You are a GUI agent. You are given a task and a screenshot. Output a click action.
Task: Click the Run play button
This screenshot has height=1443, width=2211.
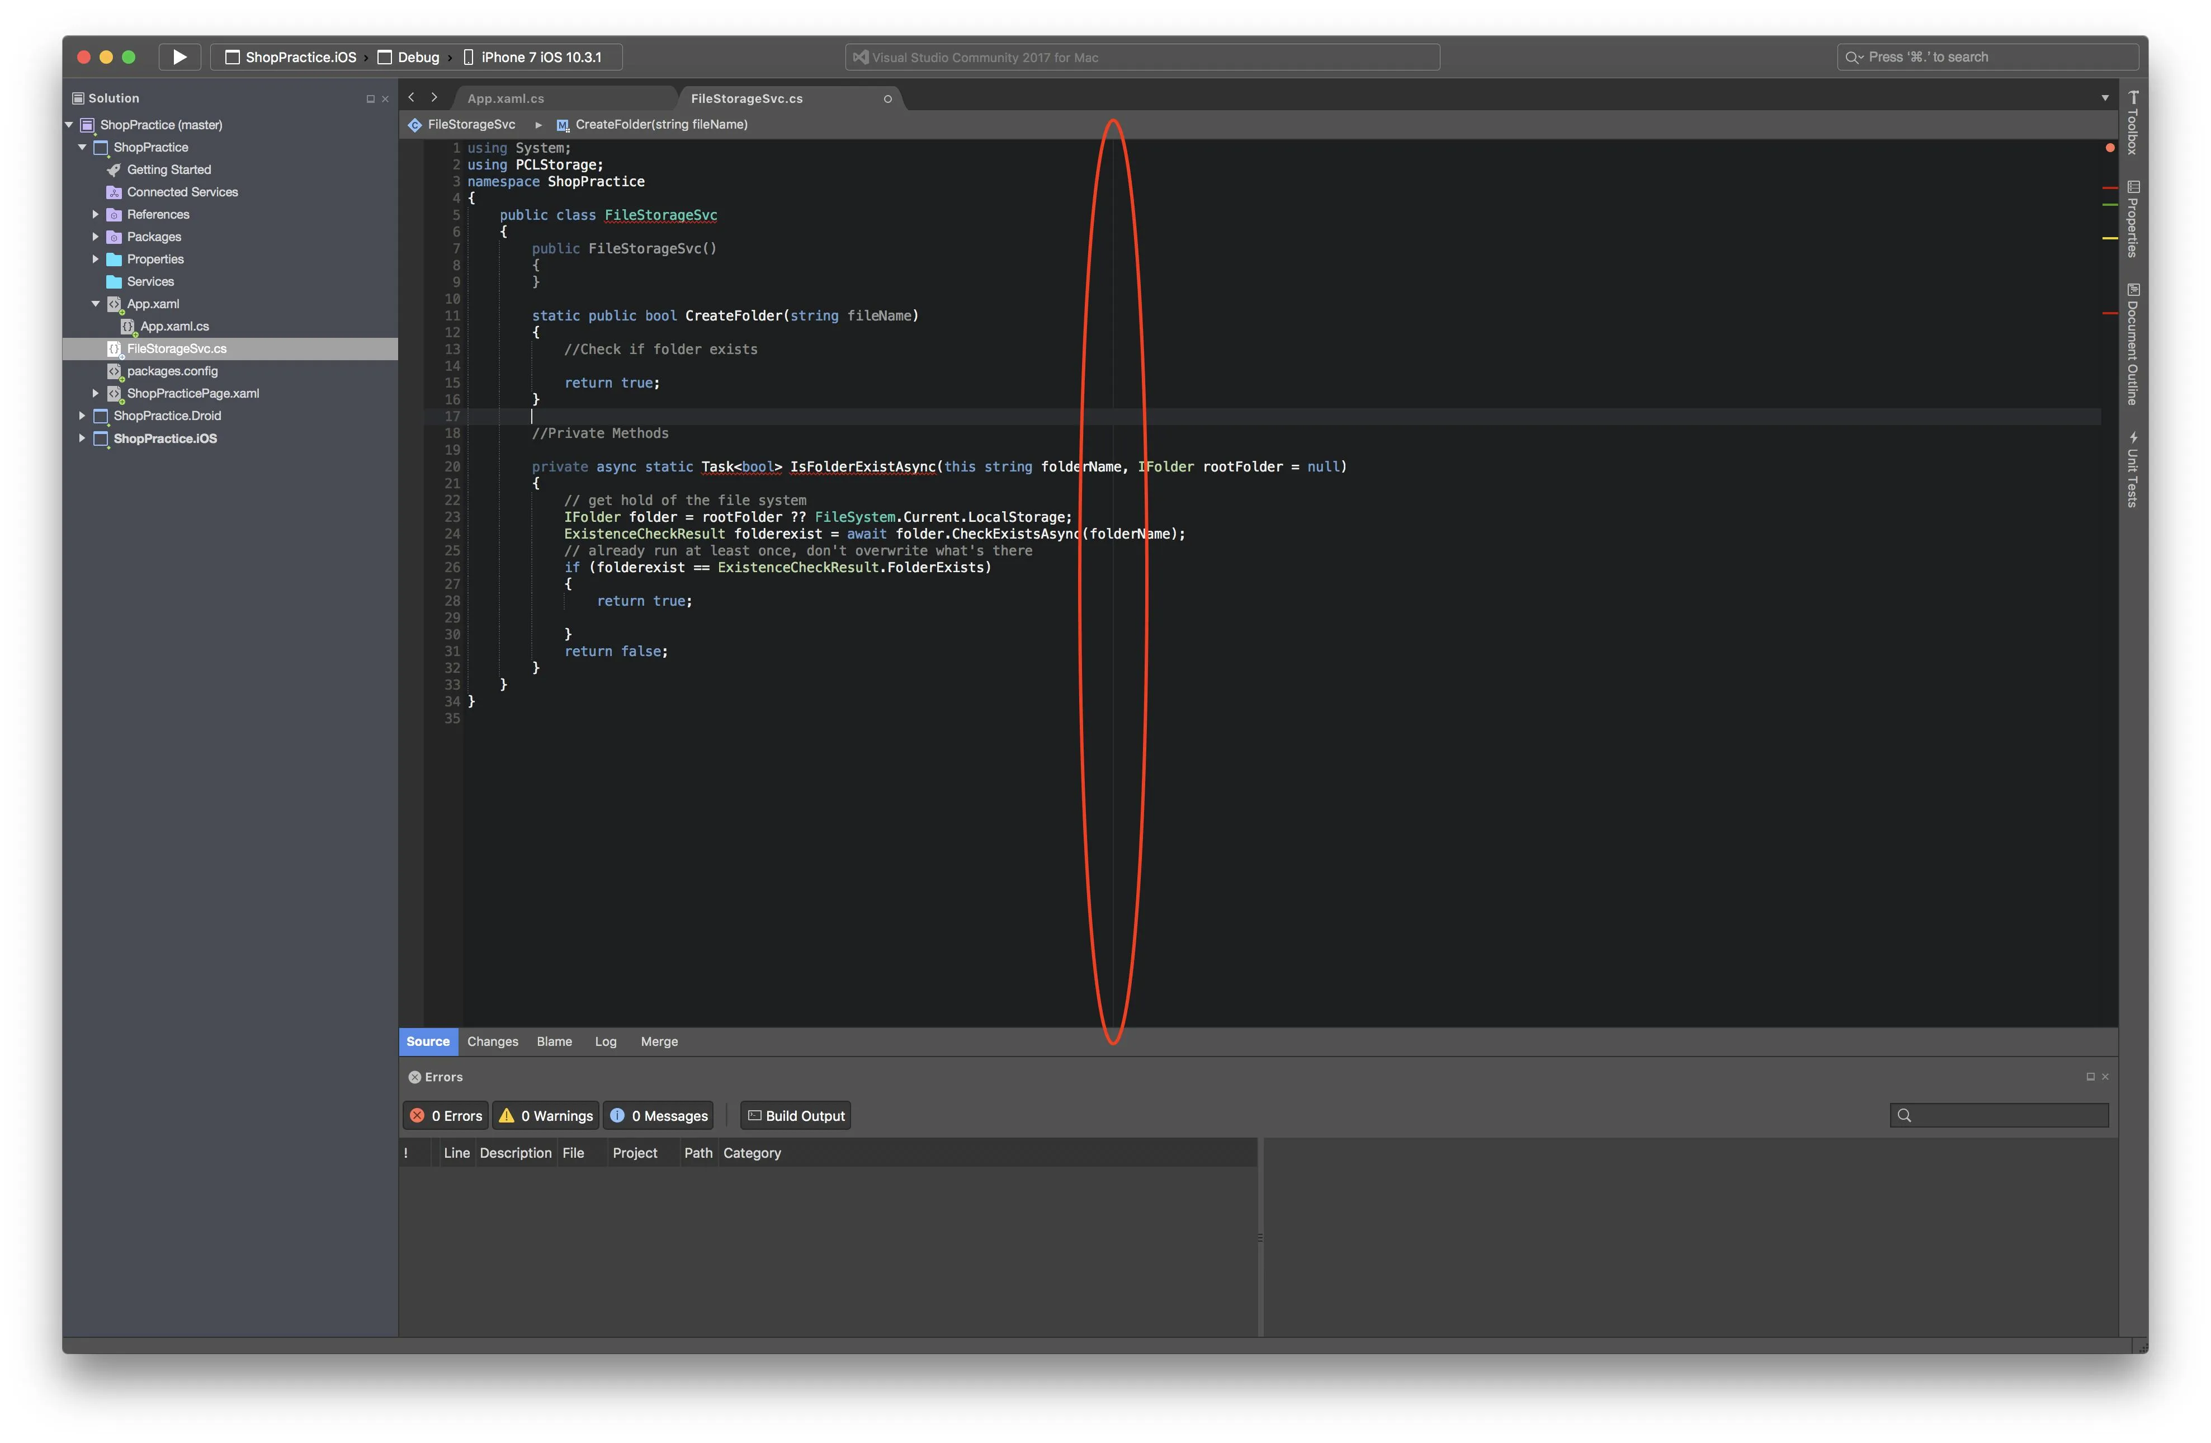(x=179, y=56)
